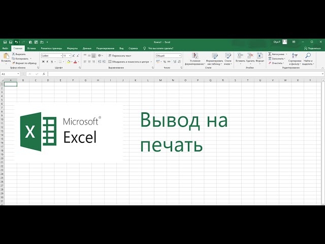Screen dimensions: 325x244
Task: Click Формат по образцу format painter
Action: (24, 63)
